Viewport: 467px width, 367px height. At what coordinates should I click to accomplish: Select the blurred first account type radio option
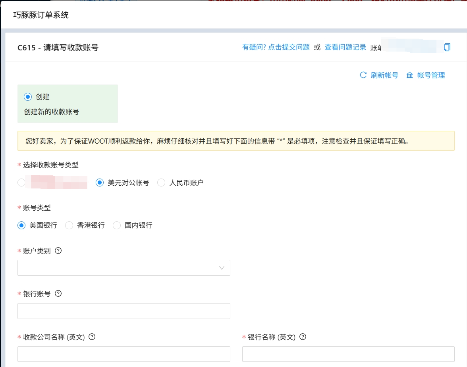click(x=21, y=183)
